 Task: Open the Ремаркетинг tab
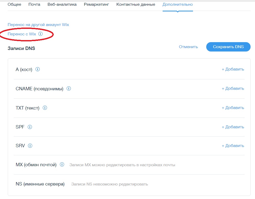97,4
